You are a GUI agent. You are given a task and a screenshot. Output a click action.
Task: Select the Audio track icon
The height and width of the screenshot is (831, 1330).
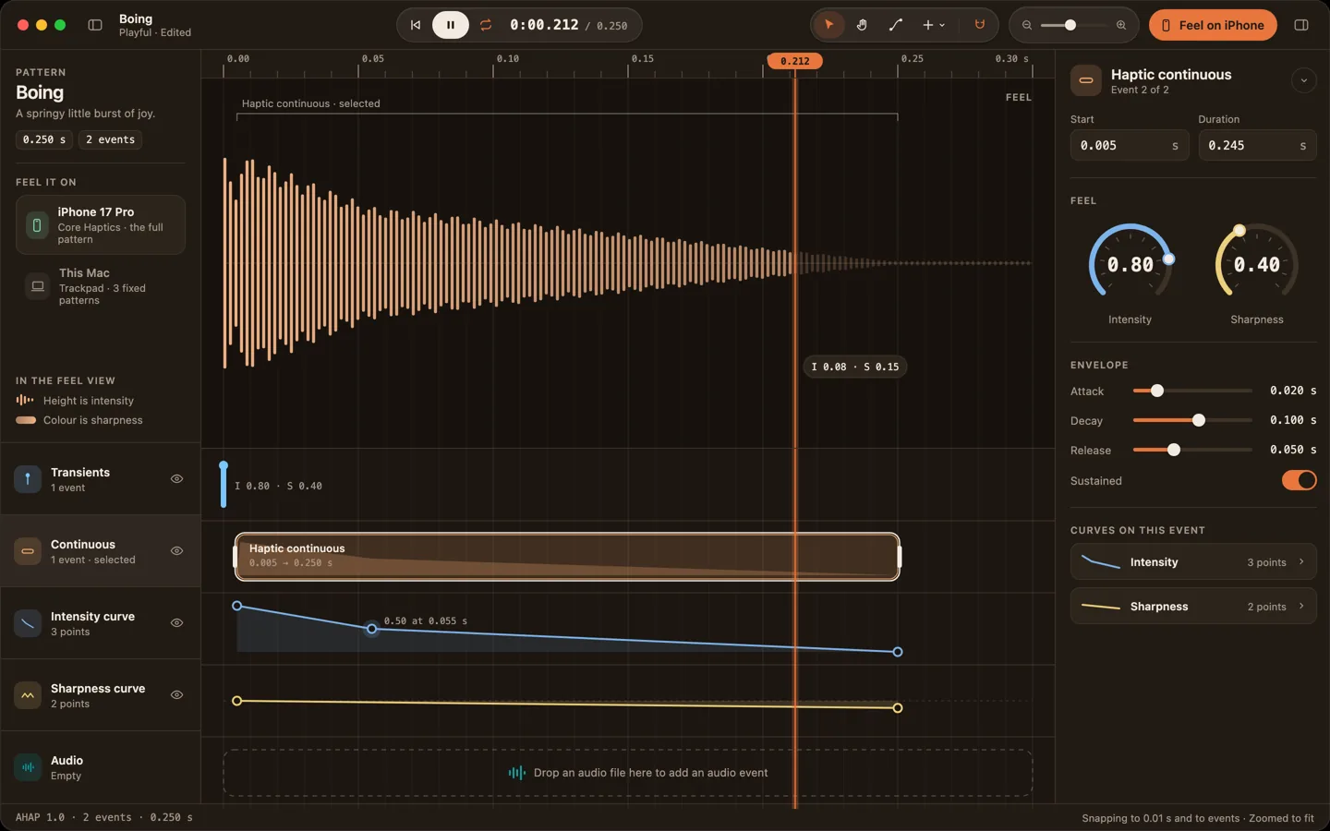point(28,766)
